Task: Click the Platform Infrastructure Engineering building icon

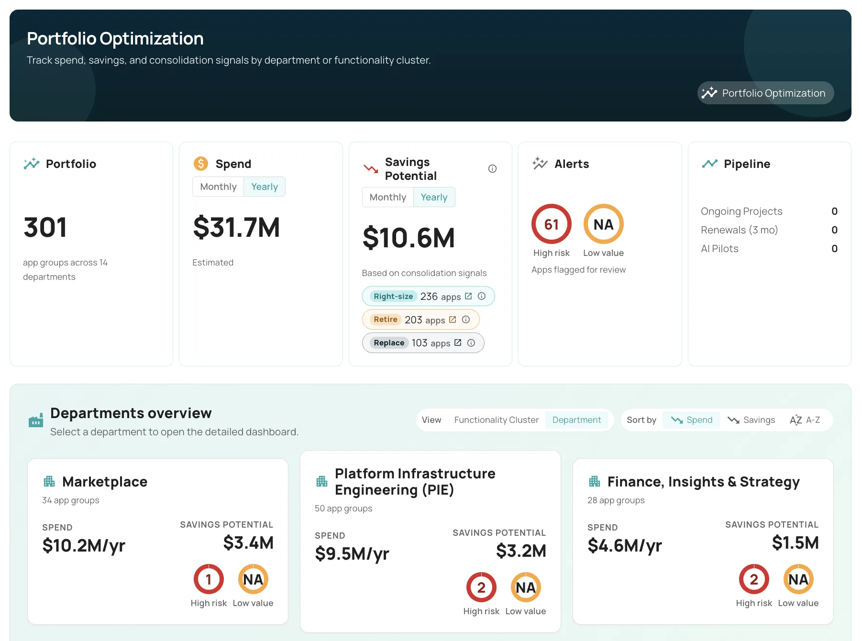Action: pos(322,481)
